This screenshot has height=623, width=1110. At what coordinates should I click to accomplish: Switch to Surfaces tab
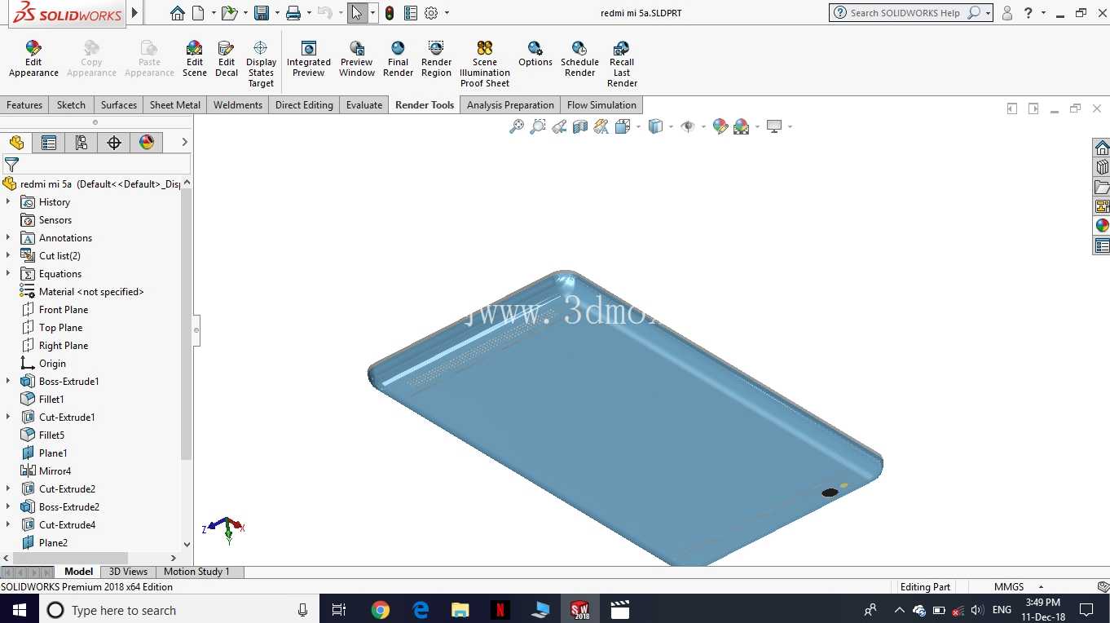(x=119, y=105)
